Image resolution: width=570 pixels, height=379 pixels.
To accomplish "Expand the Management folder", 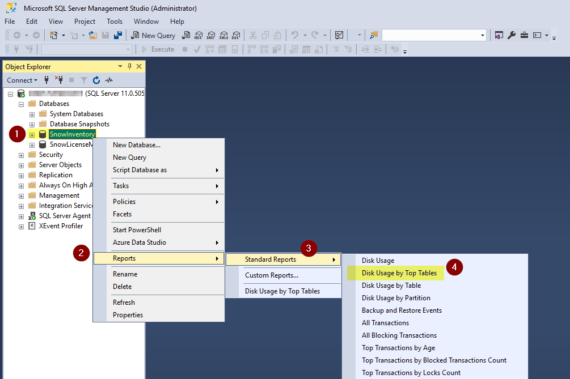I will pyautogui.click(x=21, y=195).
